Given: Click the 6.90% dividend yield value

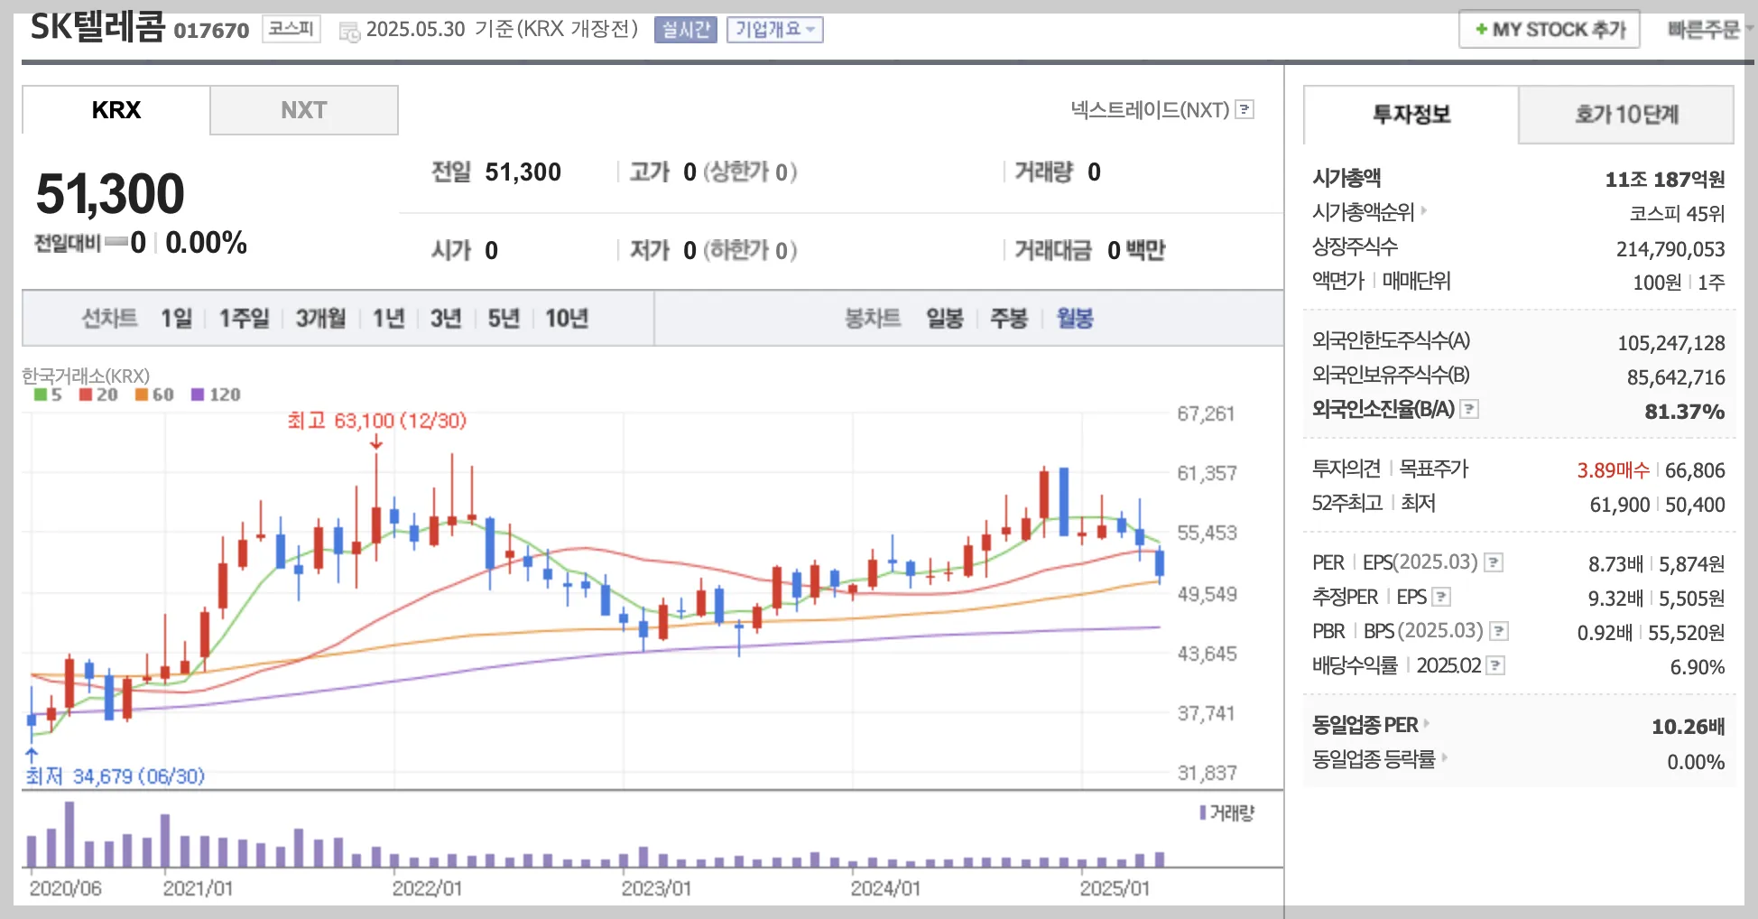Looking at the screenshot, I should [x=1697, y=667].
